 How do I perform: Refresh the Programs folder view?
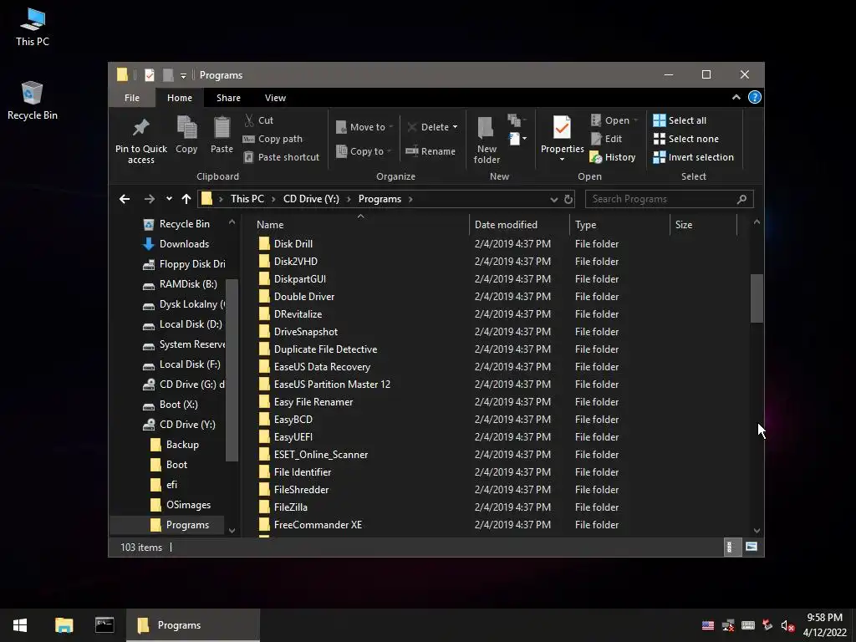(568, 199)
